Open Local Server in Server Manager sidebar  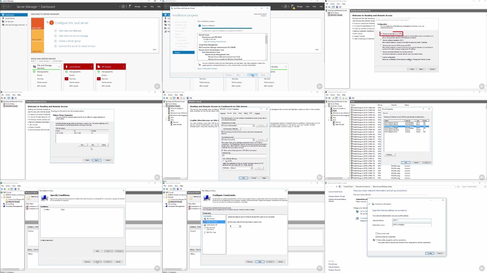tap(10, 18)
